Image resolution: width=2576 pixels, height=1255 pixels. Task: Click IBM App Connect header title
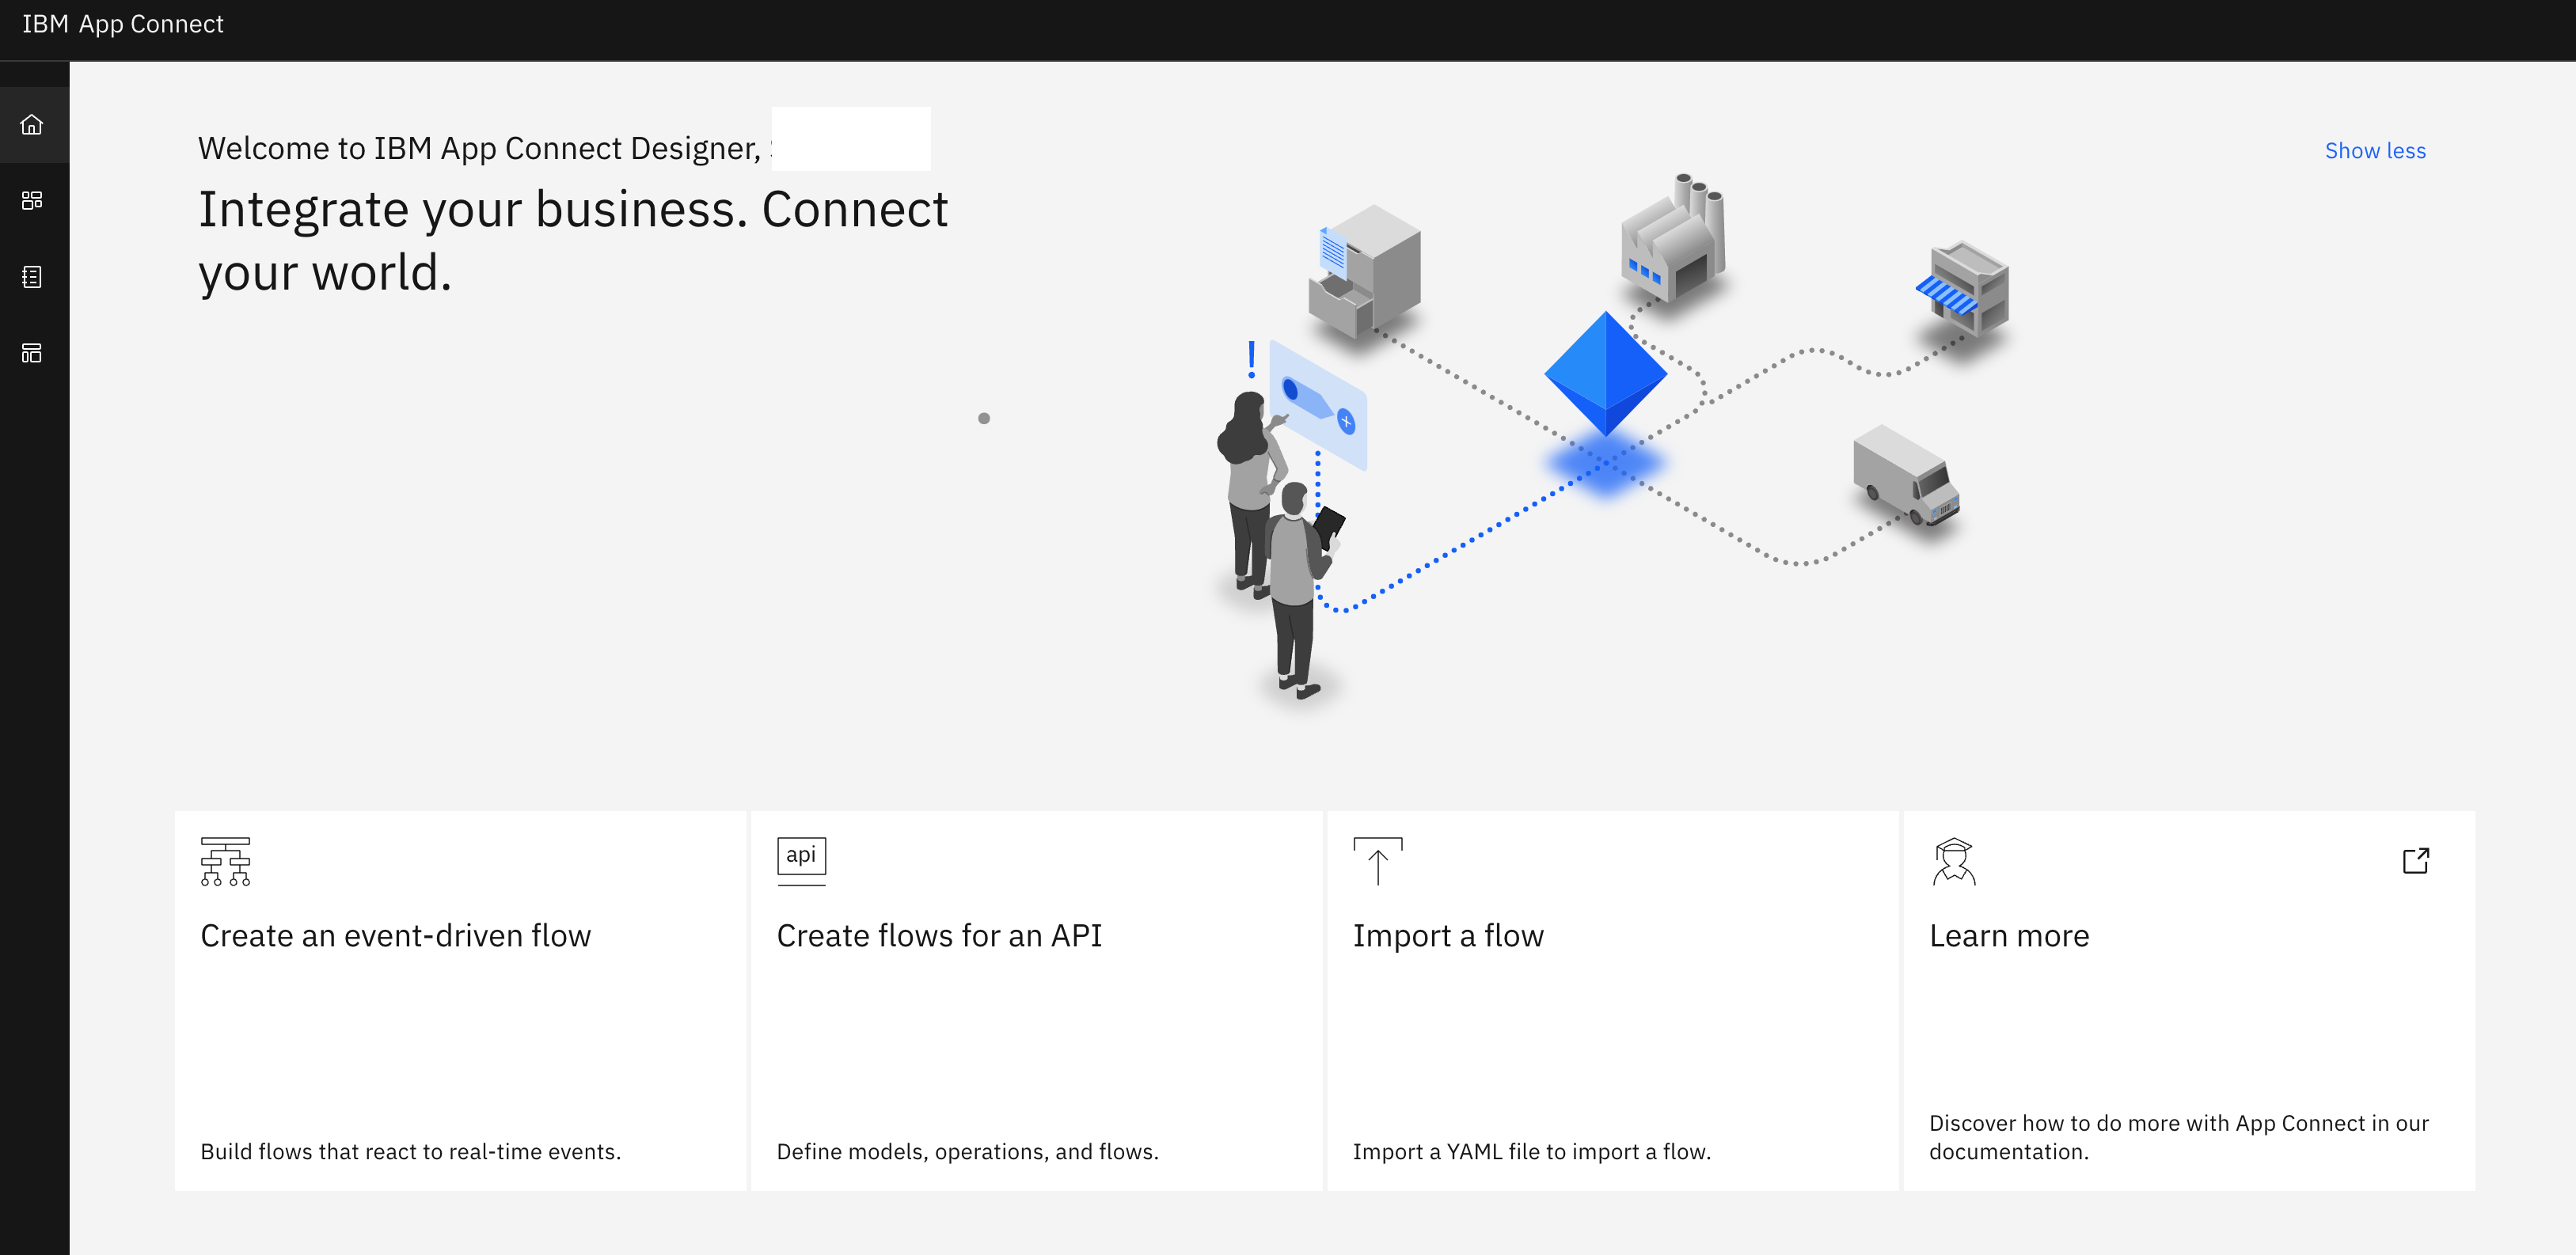[123, 24]
